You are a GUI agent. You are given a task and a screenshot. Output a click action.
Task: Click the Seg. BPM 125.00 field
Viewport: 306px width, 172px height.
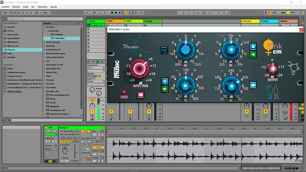pos(85,141)
